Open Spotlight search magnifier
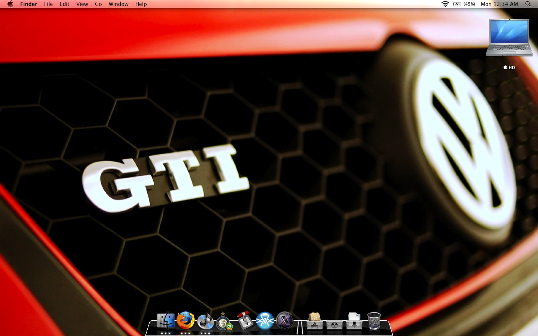This screenshot has height=336, width=538. pyautogui.click(x=528, y=4)
